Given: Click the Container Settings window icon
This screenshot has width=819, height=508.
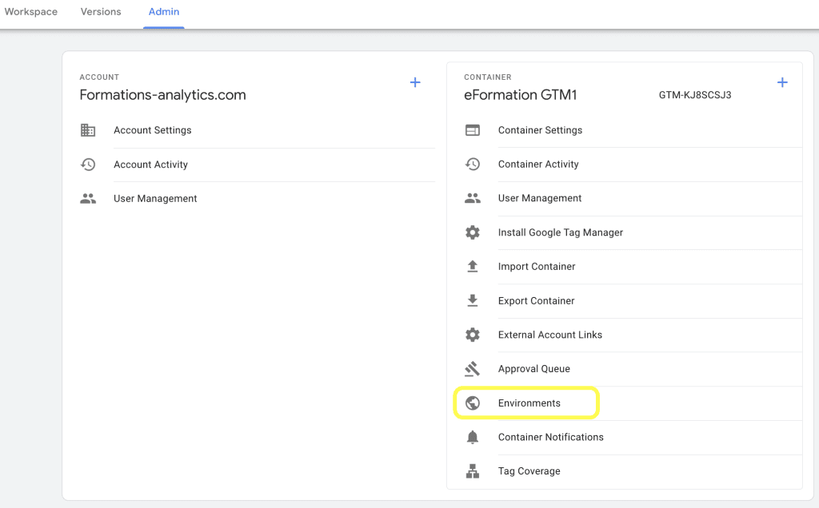Looking at the screenshot, I should 473,130.
